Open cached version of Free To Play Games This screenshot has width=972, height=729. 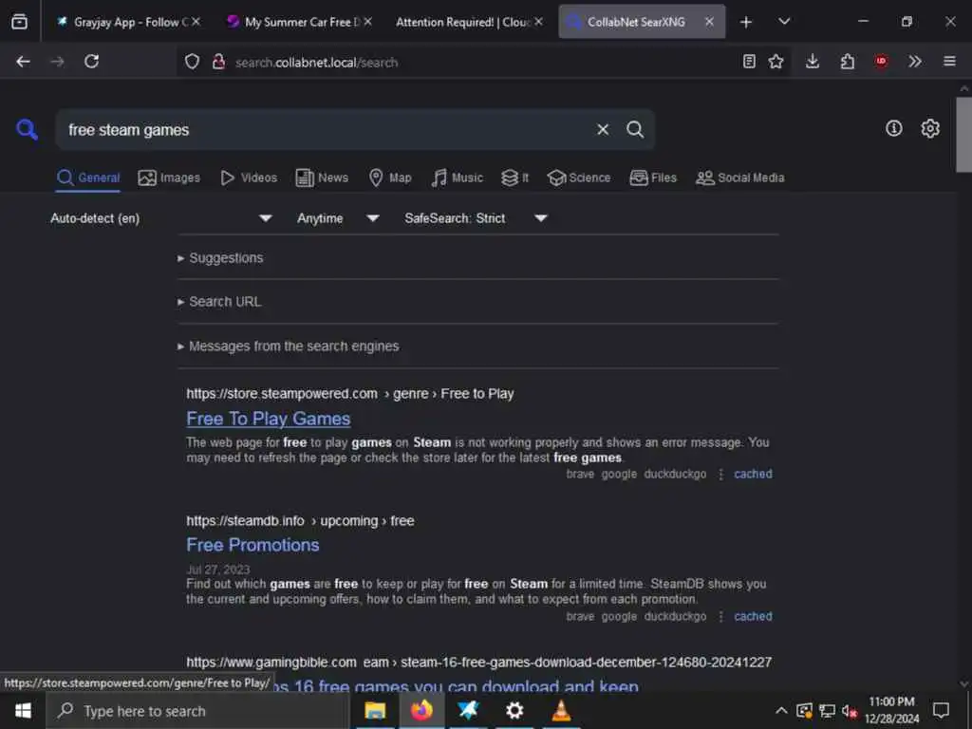point(753,475)
